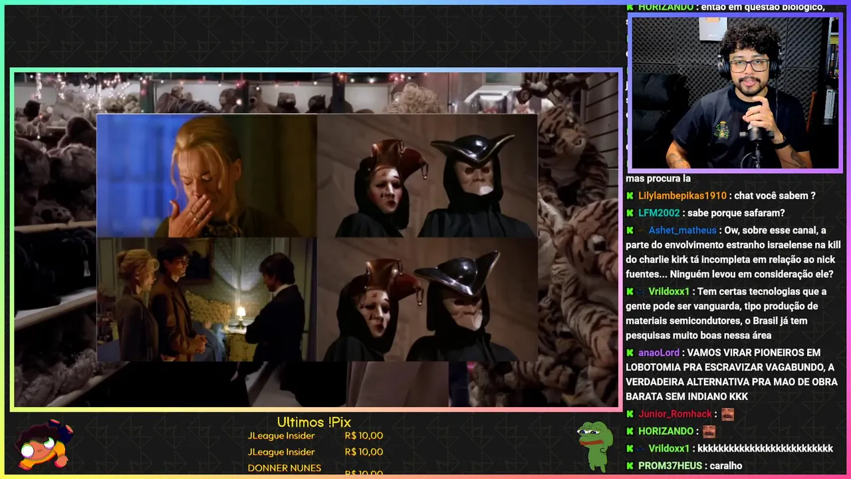This screenshot has width=851, height=479.
Task: Click the 'LOBOTOMIA PRA ESCRAVIZAR VAGABUNDO' chat line
Action: 730,367
